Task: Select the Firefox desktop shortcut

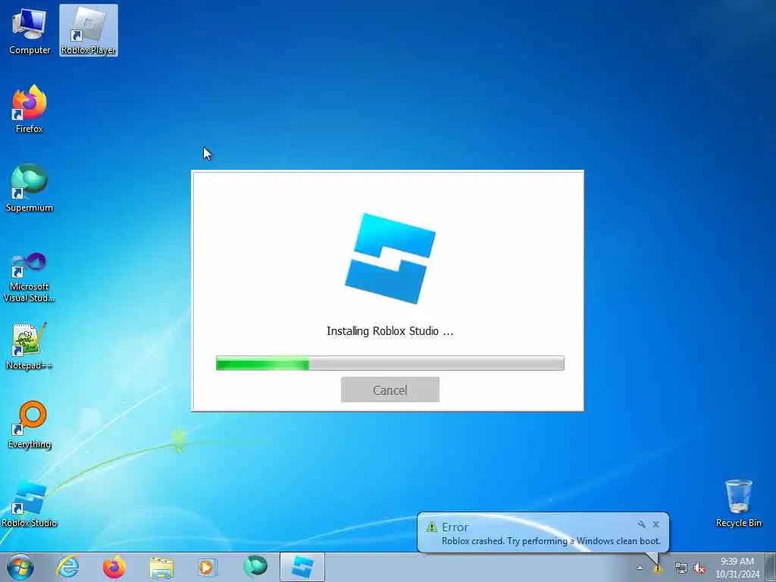Action: click(x=30, y=109)
